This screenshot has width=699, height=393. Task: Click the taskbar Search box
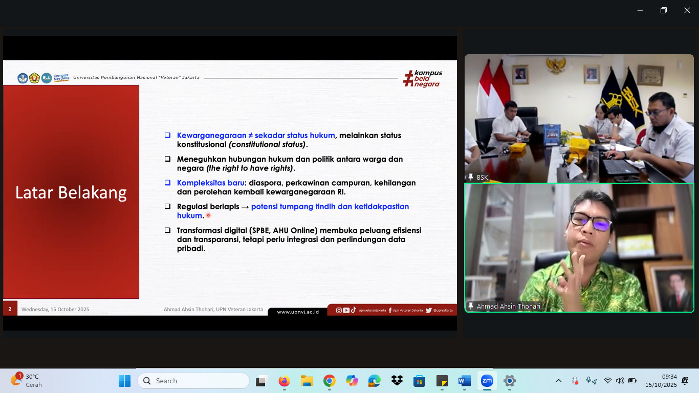point(193,381)
